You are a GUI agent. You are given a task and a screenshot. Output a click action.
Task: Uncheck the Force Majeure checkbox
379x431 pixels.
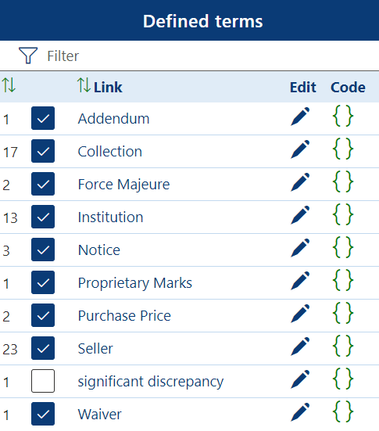tap(43, 184)
